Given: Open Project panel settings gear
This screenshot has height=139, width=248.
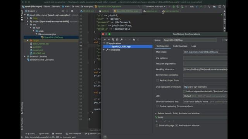Looking at the screenshot, I should 72,11.
